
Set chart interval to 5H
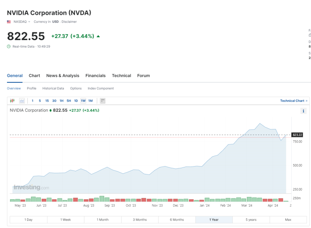69,101
